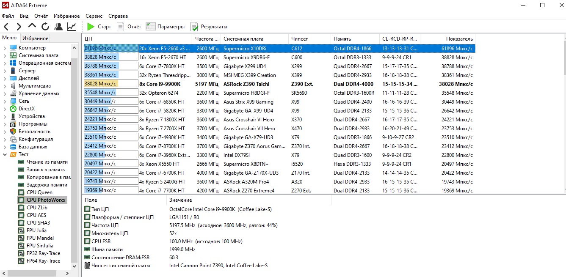Expand the Дисплей tree node
The width and height of the screenshot is (566, 277).
click(5, 78)
